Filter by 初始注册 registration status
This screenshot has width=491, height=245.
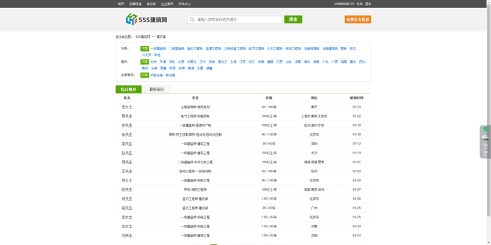click(x=156, y=75)
